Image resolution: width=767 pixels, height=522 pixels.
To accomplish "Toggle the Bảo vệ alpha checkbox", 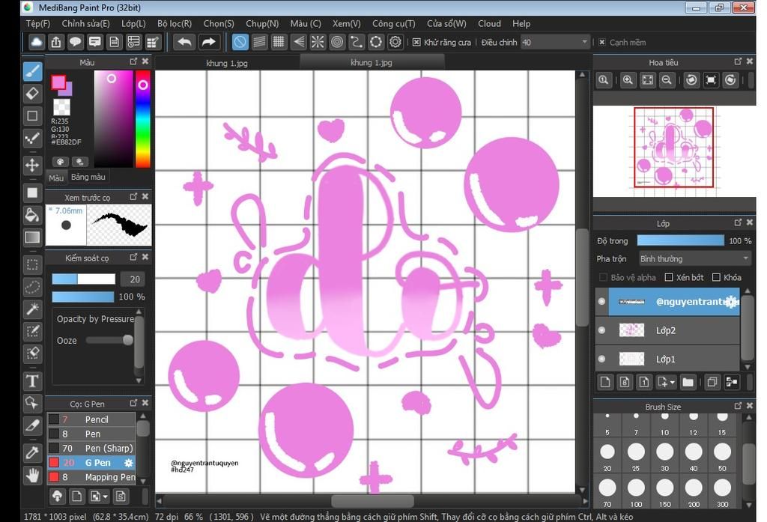I will [604, 277].
